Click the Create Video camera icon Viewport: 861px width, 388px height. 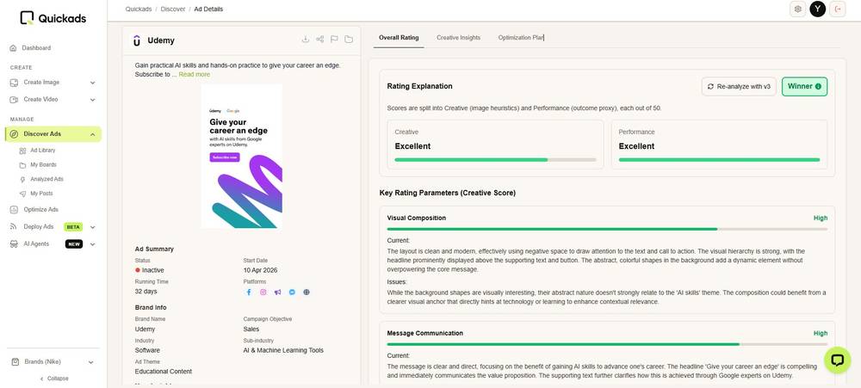[14, 99]
